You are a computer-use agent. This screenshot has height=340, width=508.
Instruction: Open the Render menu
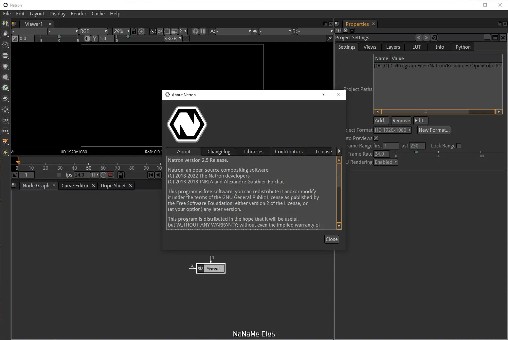tap(79, 14)
